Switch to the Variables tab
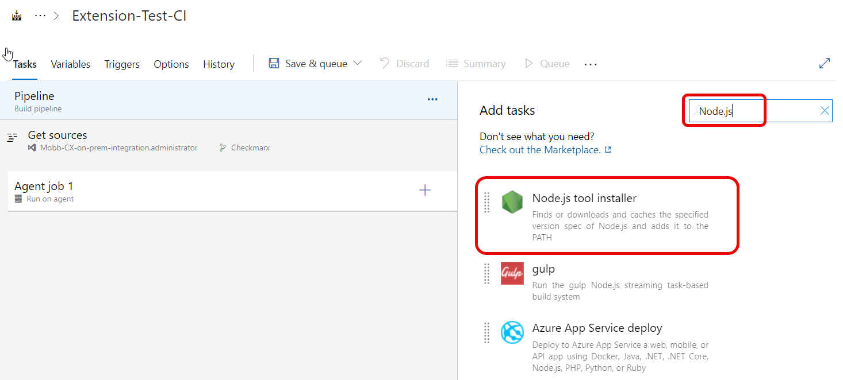Viewport: 843px width, 380px height. pyautogui.click(x=70, y=64)
